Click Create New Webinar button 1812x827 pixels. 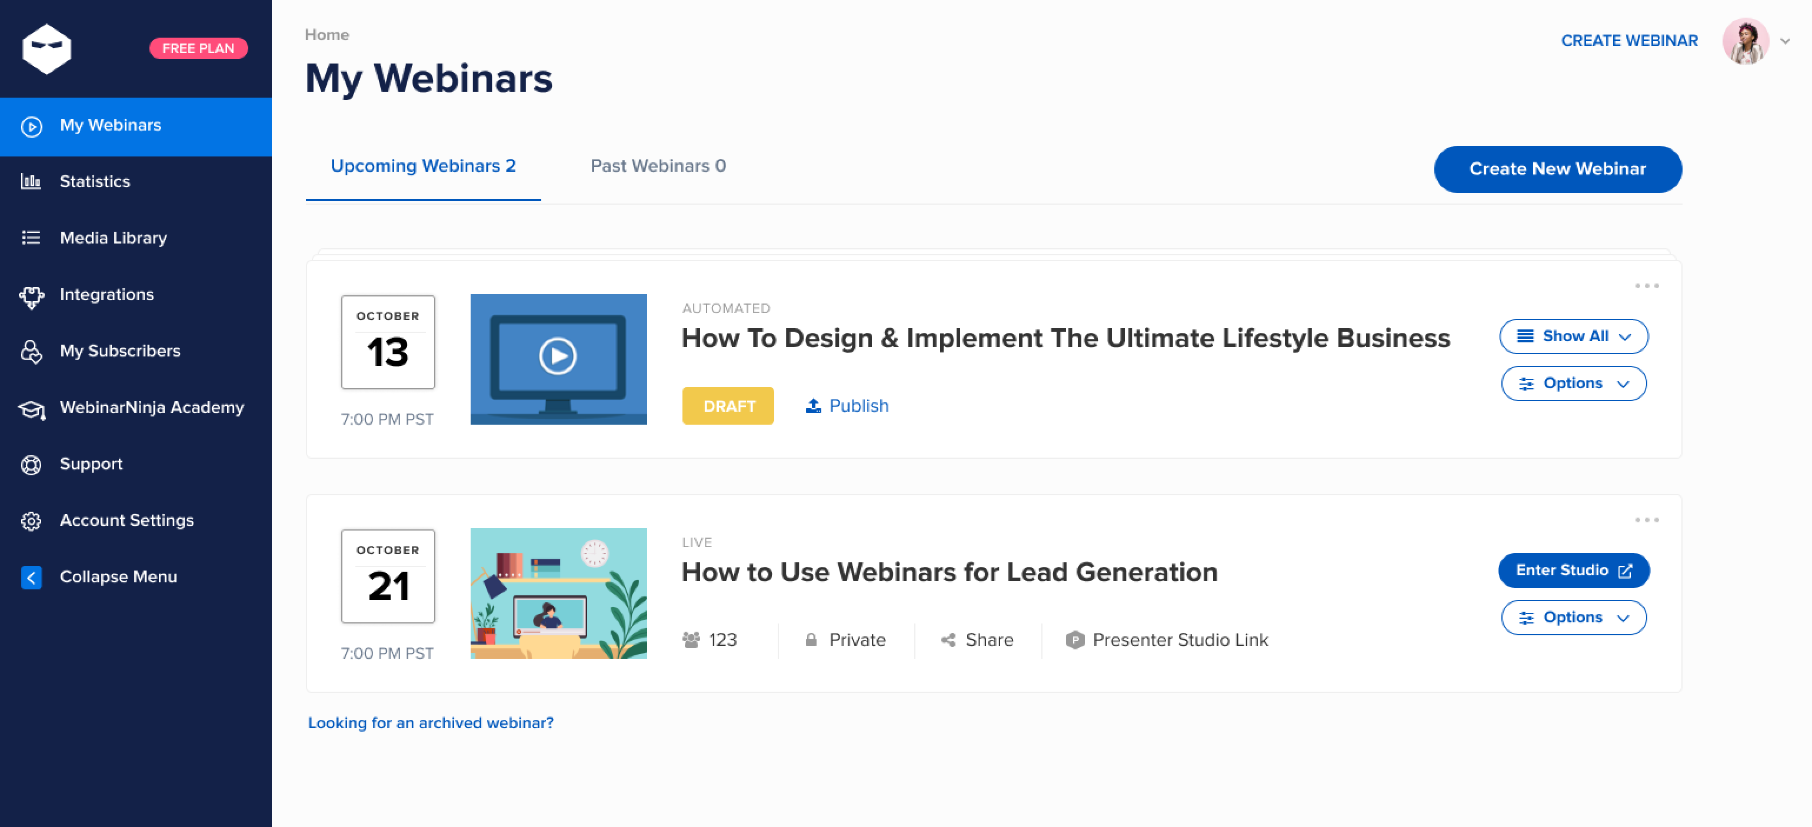1557,169
